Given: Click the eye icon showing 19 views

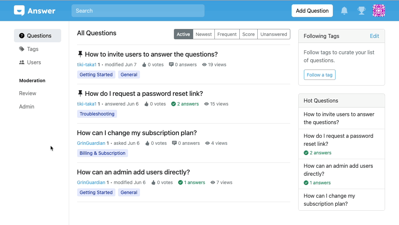Looking at the screenshot, I should (204, 65).
